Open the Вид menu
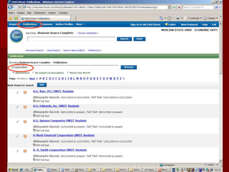This screenshot has height=172, width=229. 29,13
